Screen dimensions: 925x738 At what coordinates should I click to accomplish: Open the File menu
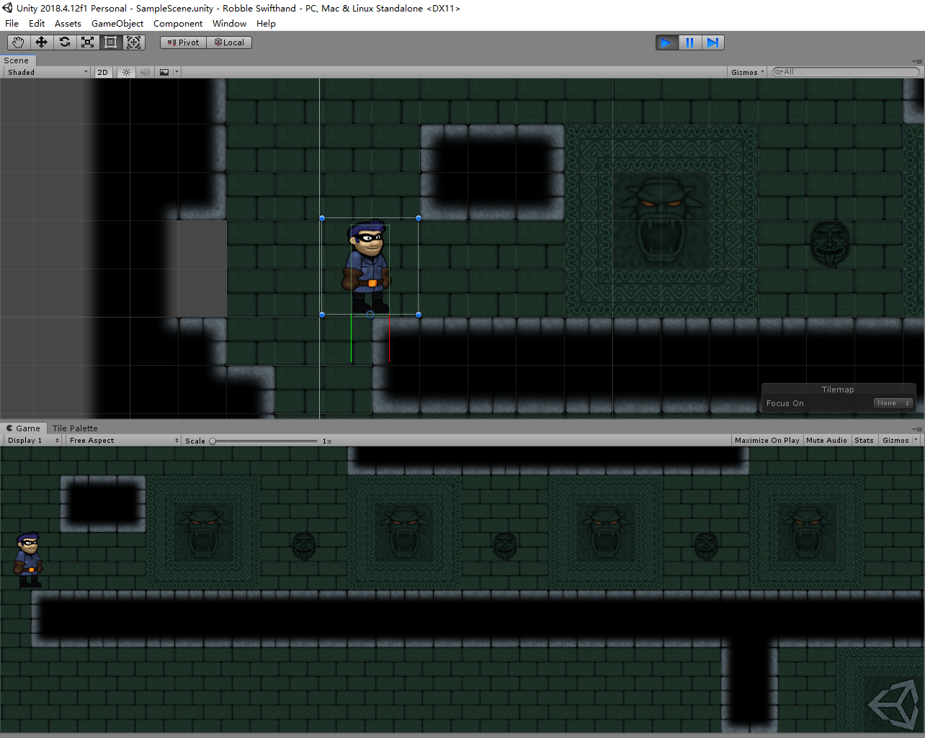12,23
